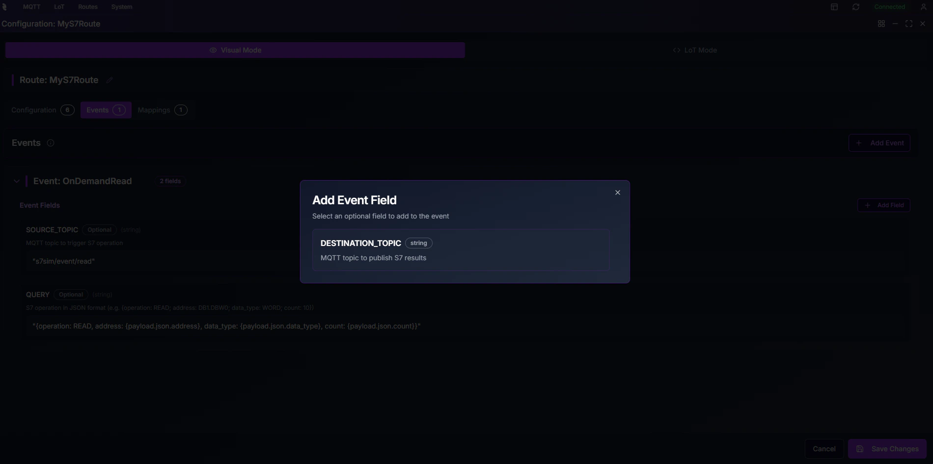Click the fullscreen expand icon for the configuration window
The height and width of the screenshot is (464, 933).
pyautogui.click(x=908, y=23)
